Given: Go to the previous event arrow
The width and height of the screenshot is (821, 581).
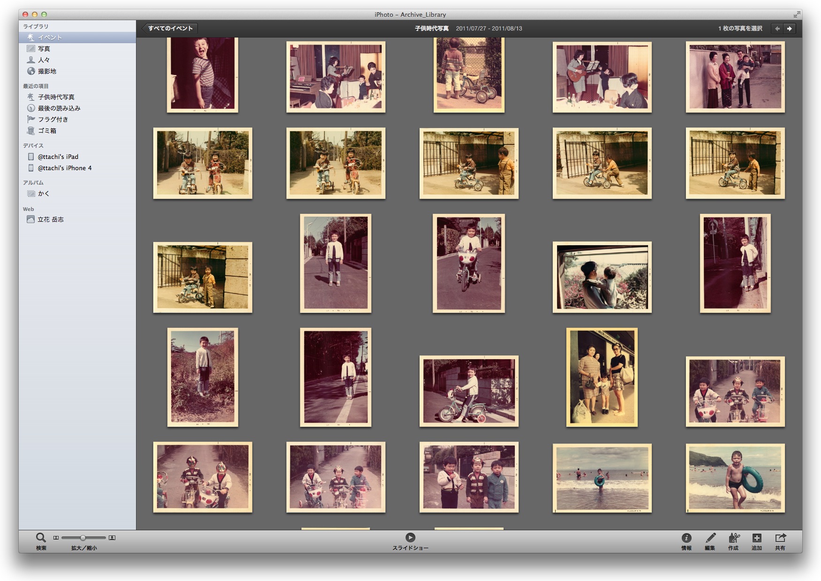Looking at the screenshot, I should (x=777, y=29).
